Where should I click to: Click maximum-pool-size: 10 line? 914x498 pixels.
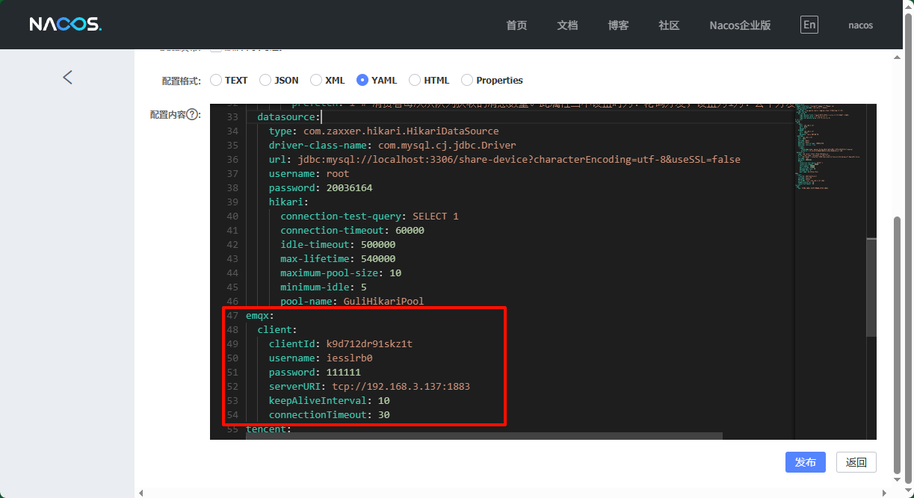341,273
